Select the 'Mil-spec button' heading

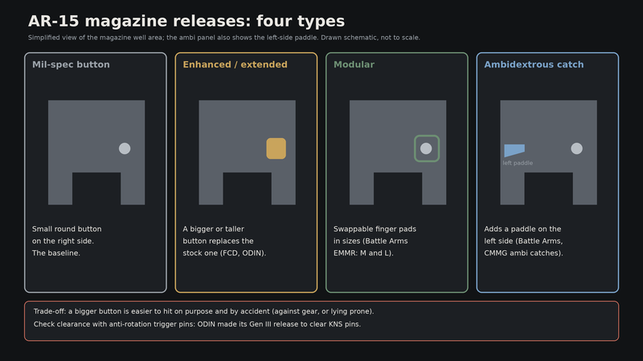point(71,65)
